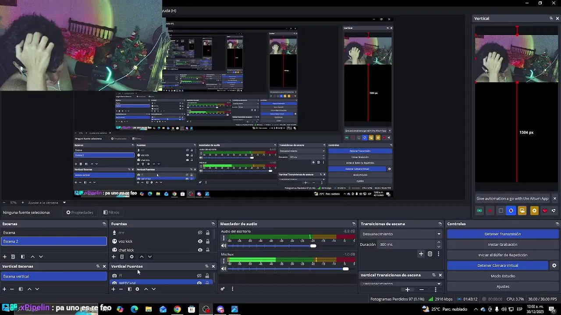This screenshot has height=315, width=561.
Task: Delete transition with trash in Transiciones de escena
Action: coord(430,254)
